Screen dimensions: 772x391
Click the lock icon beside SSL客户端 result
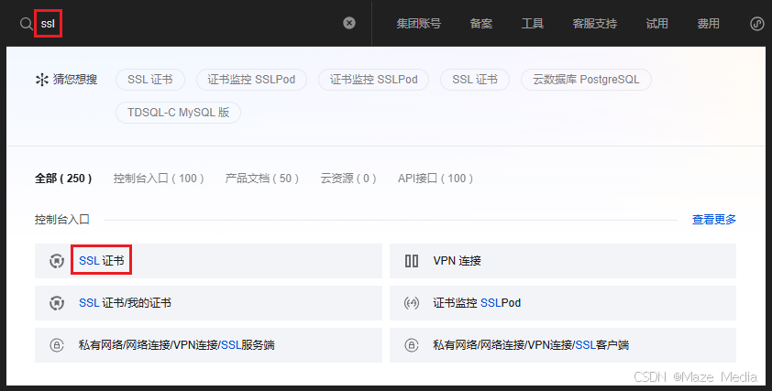[x=412, y=345]
